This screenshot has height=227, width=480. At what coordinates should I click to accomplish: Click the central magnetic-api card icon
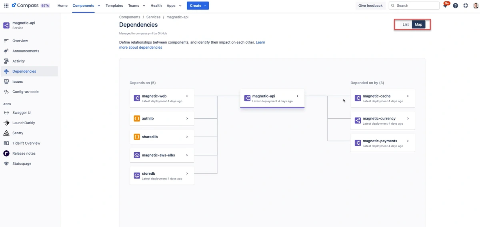[x=247, y=98]
